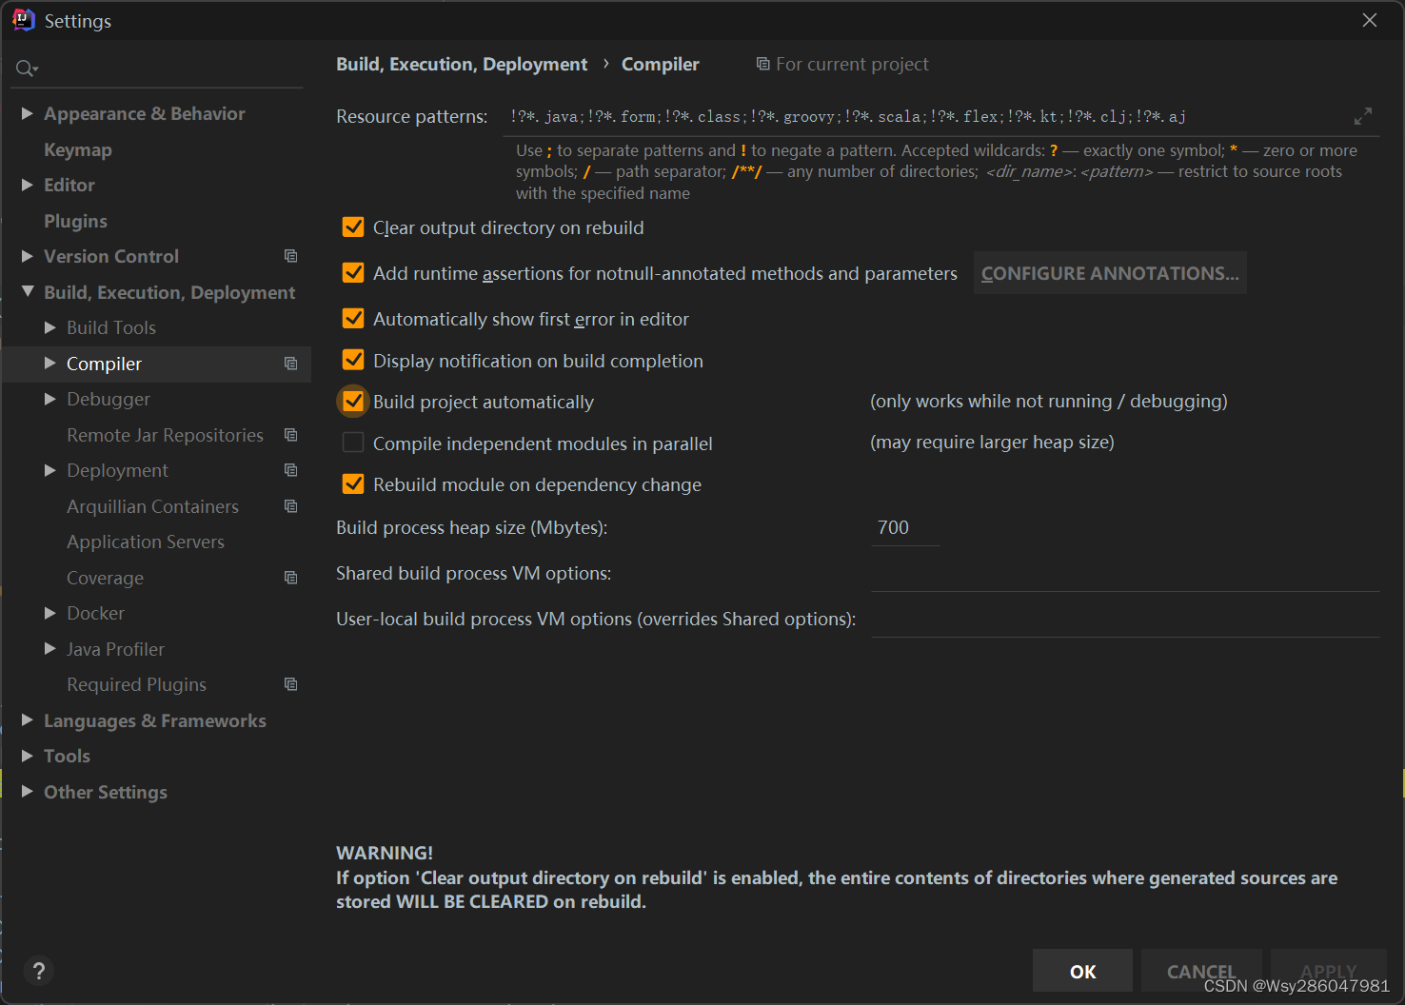
Task: Click the project-level icon beside Coverage
Action: (291, 578)
